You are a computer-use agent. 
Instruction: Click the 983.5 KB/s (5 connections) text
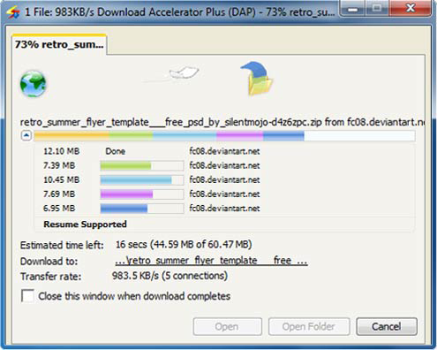pos(170,276)
